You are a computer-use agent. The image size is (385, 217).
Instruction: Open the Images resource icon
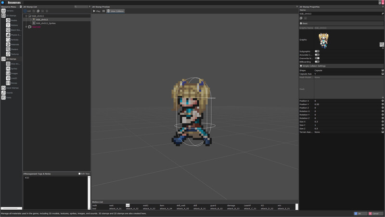click(8, 73)
